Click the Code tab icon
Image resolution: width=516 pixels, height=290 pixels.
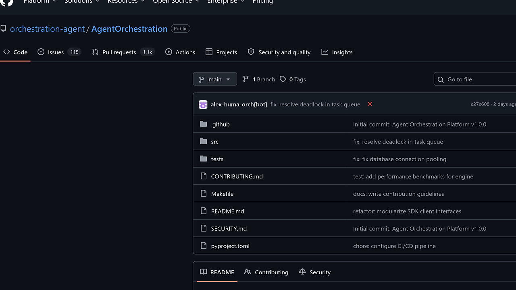coord(6,52)
